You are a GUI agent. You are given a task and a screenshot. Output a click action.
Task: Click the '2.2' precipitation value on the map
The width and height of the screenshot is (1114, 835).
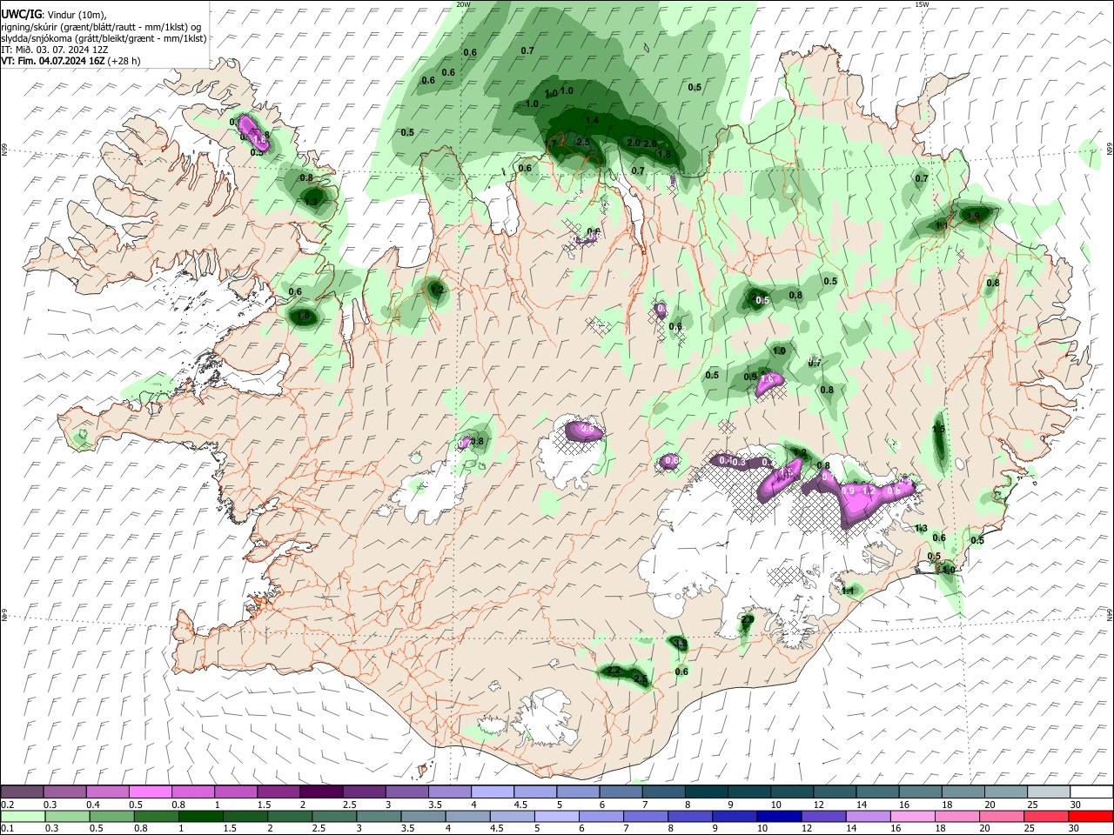click(x=614, y=671)
